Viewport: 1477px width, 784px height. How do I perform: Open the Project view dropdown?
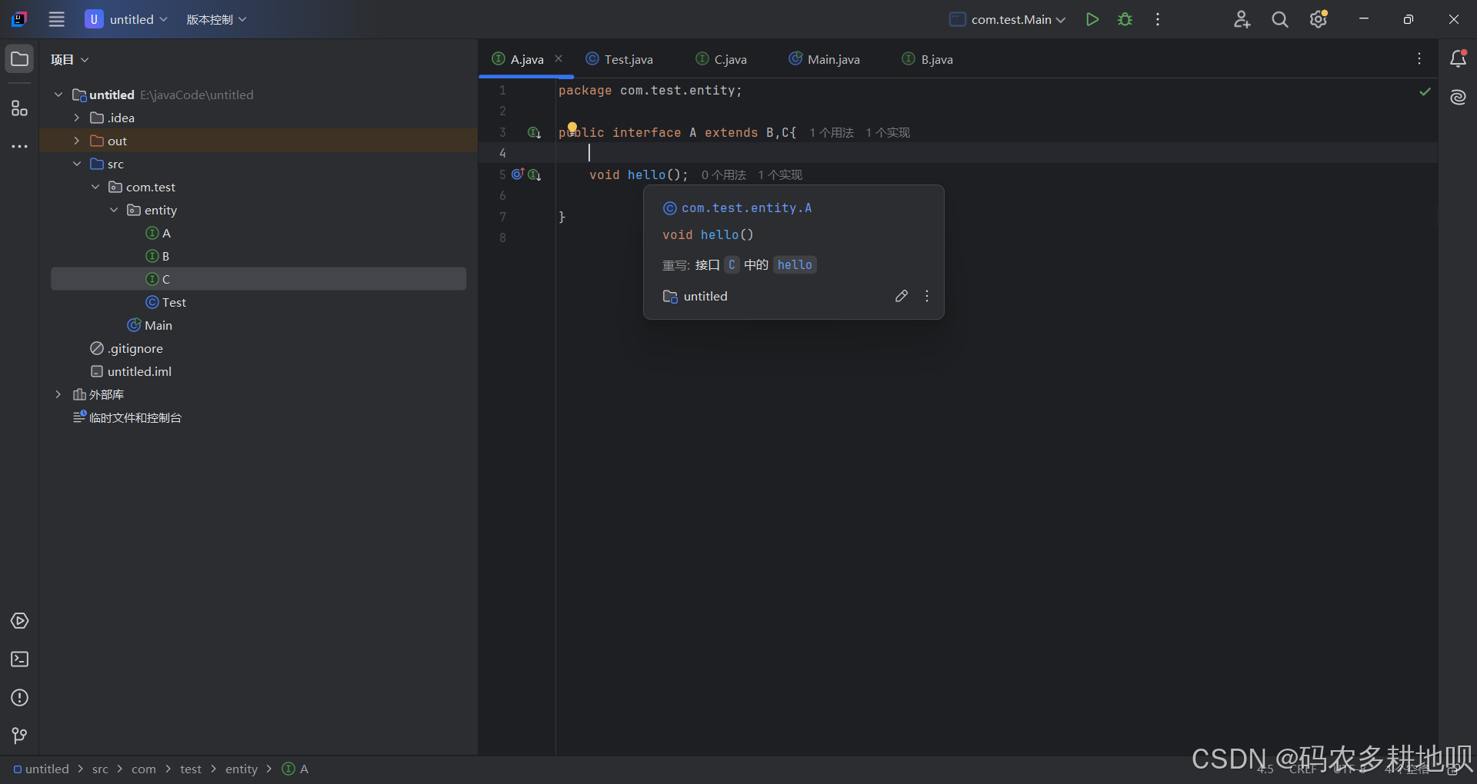coord(70,59)
